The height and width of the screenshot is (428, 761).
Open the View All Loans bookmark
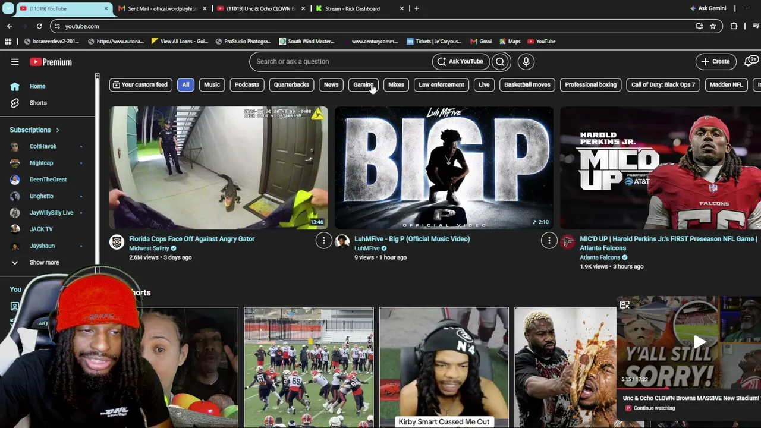[180, 42]
